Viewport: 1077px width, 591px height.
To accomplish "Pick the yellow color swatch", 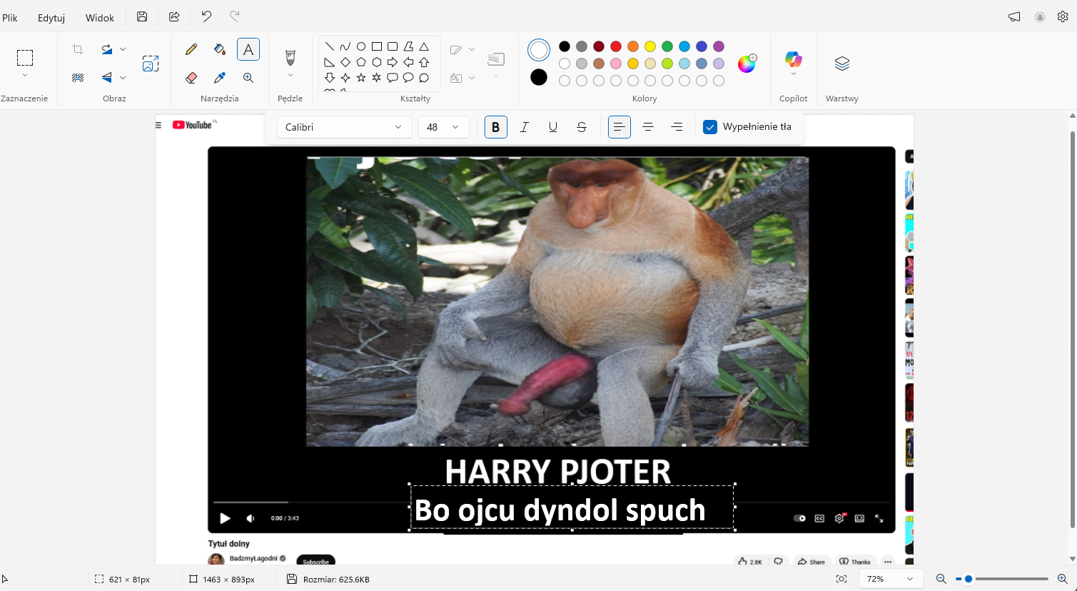I will 650,46.
